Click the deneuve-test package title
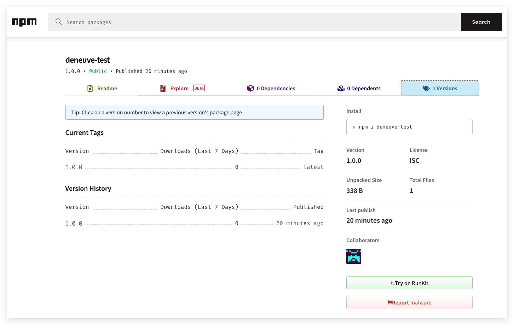Viewport: 514px width, 325px height. tap(88, 60)
